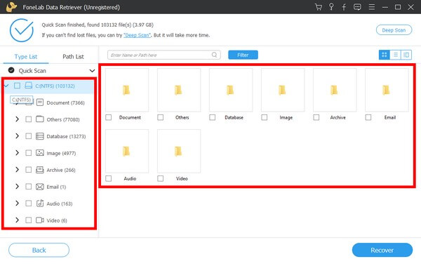The height and width of the screenshot is (266, 421).
Task: Click the FoneLab app logo
Action: [x=11, y=7]
